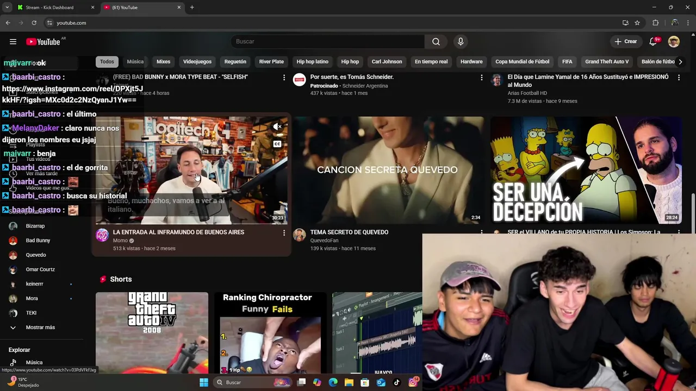Image resolution: width=696 pixels, height=391 pixels.
Task: Open the tab search dropdown arrow
Action: (7, 8)
